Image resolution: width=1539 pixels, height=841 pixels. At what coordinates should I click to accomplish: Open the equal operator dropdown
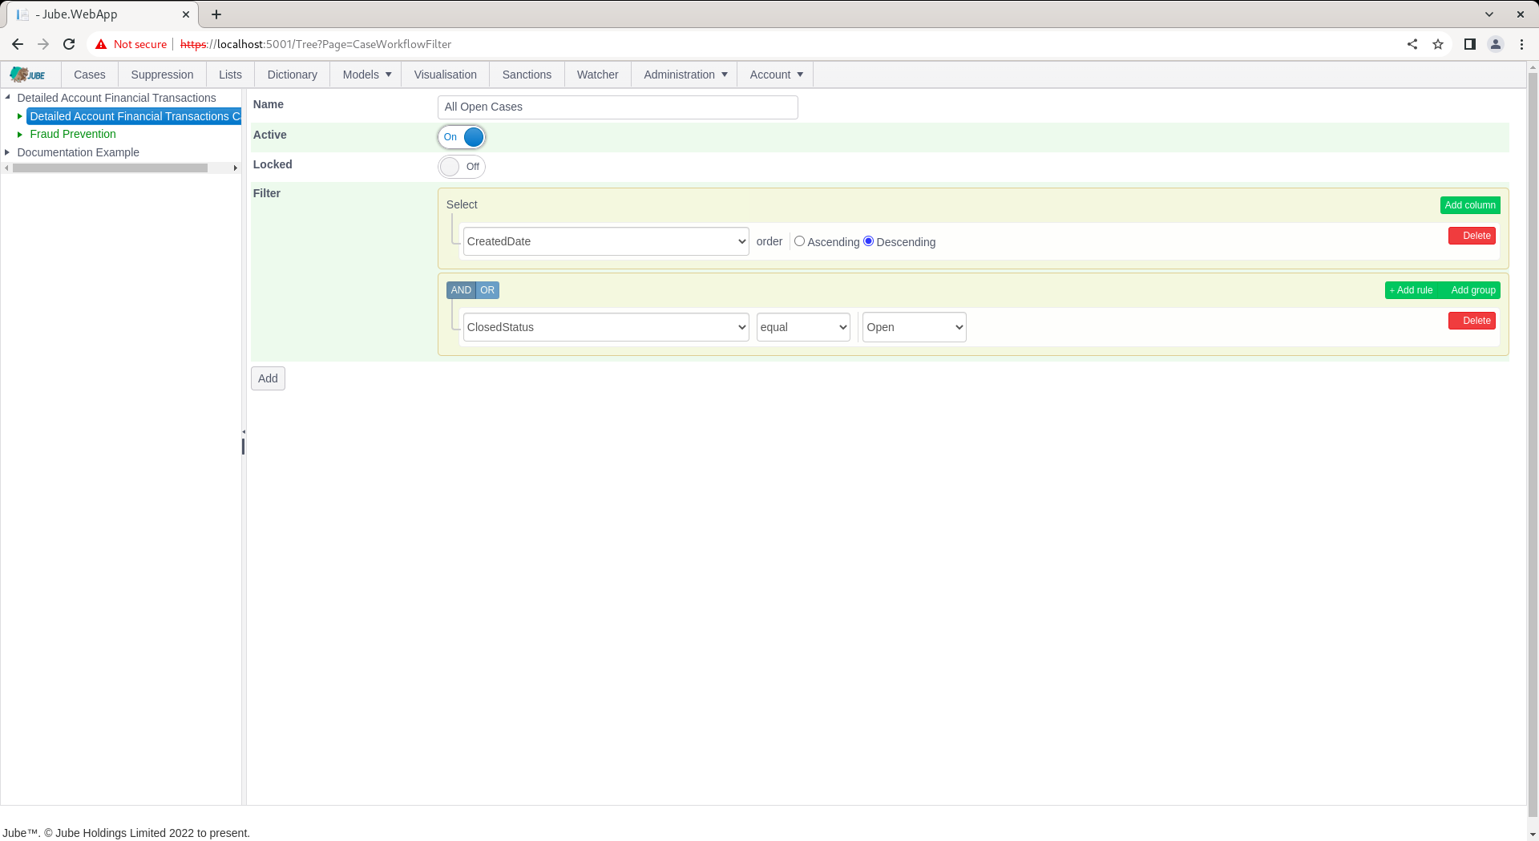[803, 327]
